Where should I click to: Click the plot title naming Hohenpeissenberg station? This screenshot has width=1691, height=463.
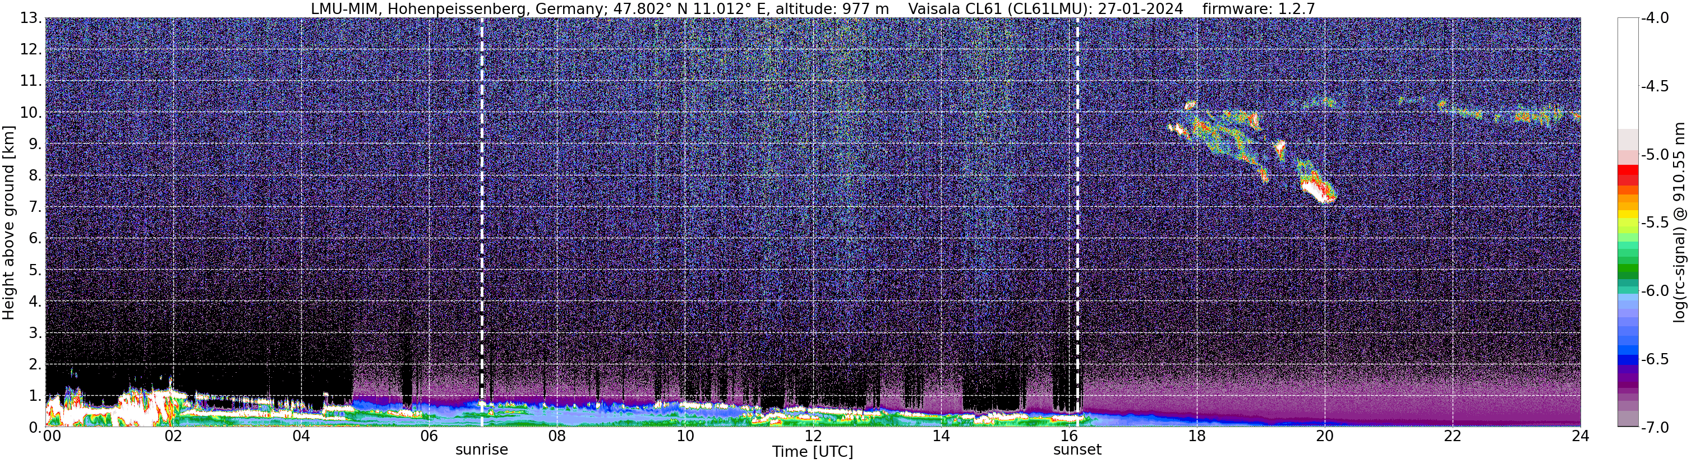(x=600, y=8)
